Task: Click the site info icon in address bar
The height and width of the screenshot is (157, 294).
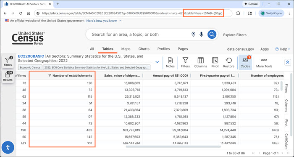Action: point(38,13)
